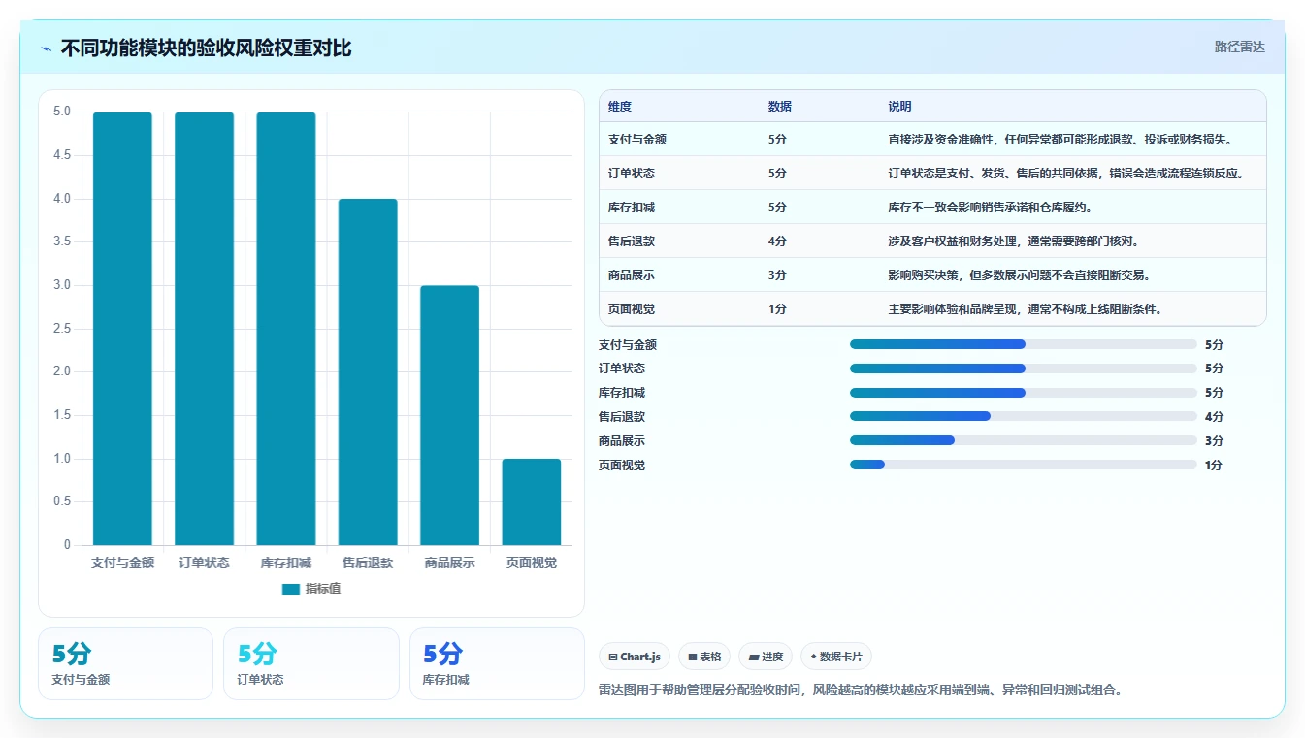Select the 支付与金额 table row label
The width and height of the screenshot is (1305, 738).
point(637,140)
